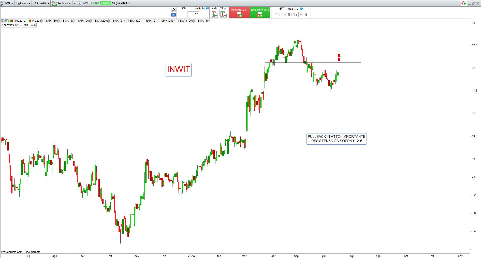Click the Indicatori chart icon

coord(54,3)
